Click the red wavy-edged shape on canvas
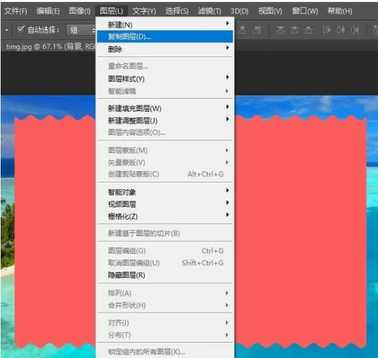The width and height of the screenshot is (378, 358). point(300,232)
